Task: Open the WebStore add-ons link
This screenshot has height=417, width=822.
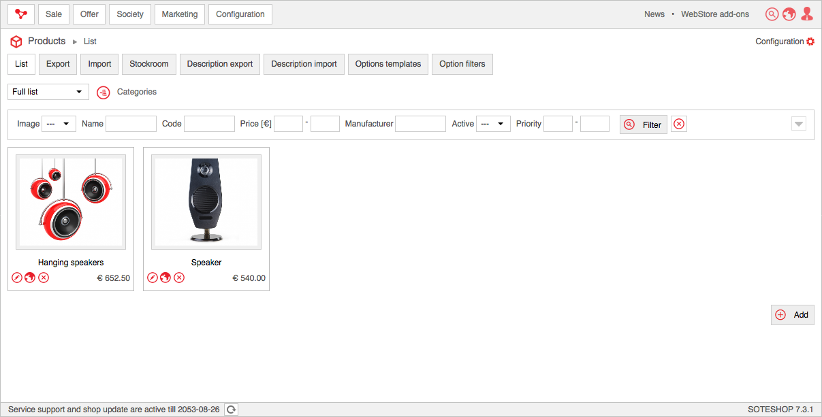Action: [x=715, y=14]
